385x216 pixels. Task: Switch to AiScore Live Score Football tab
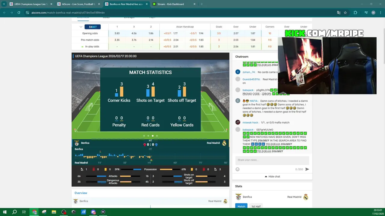point(78,4)
